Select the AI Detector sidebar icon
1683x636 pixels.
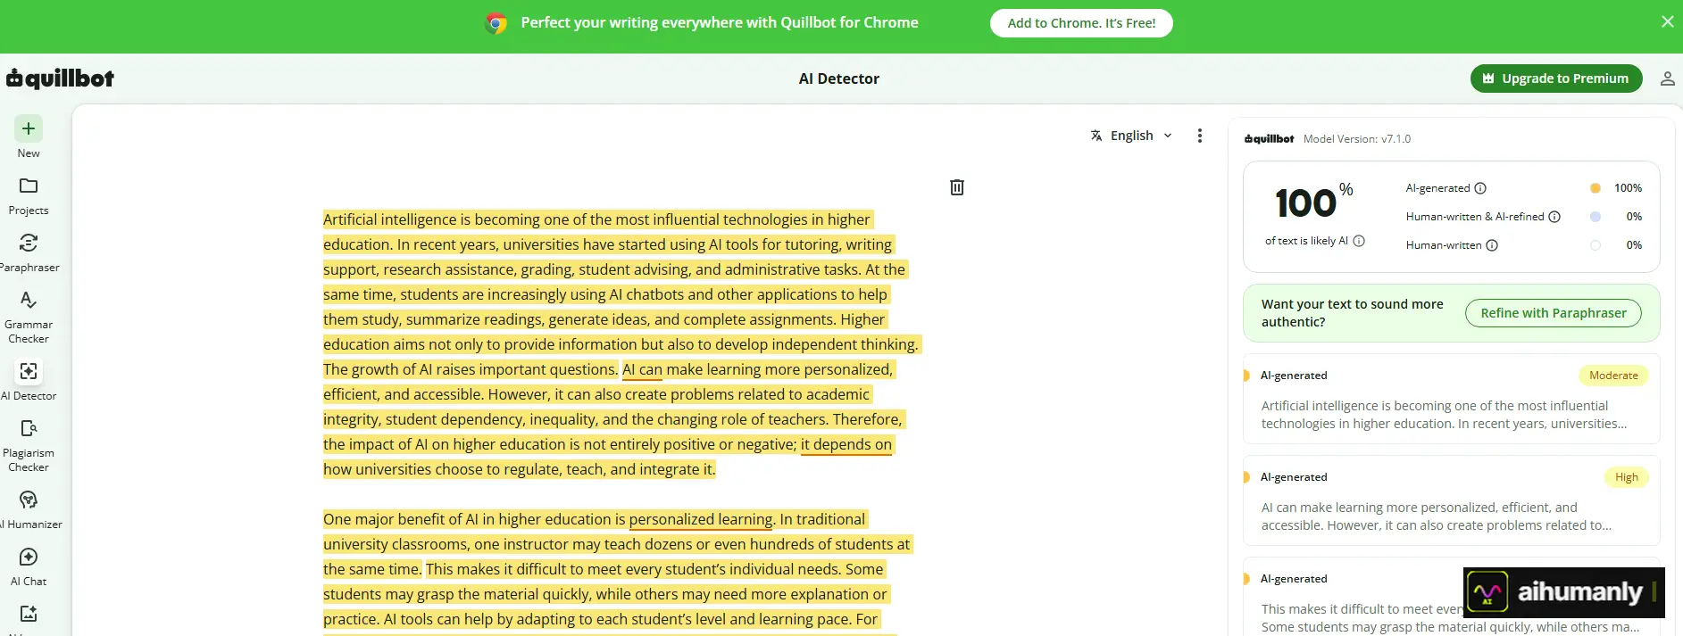coord(29,371)
